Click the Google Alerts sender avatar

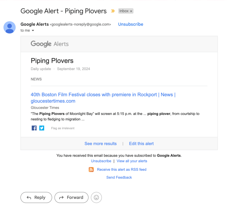coord(9,27)
